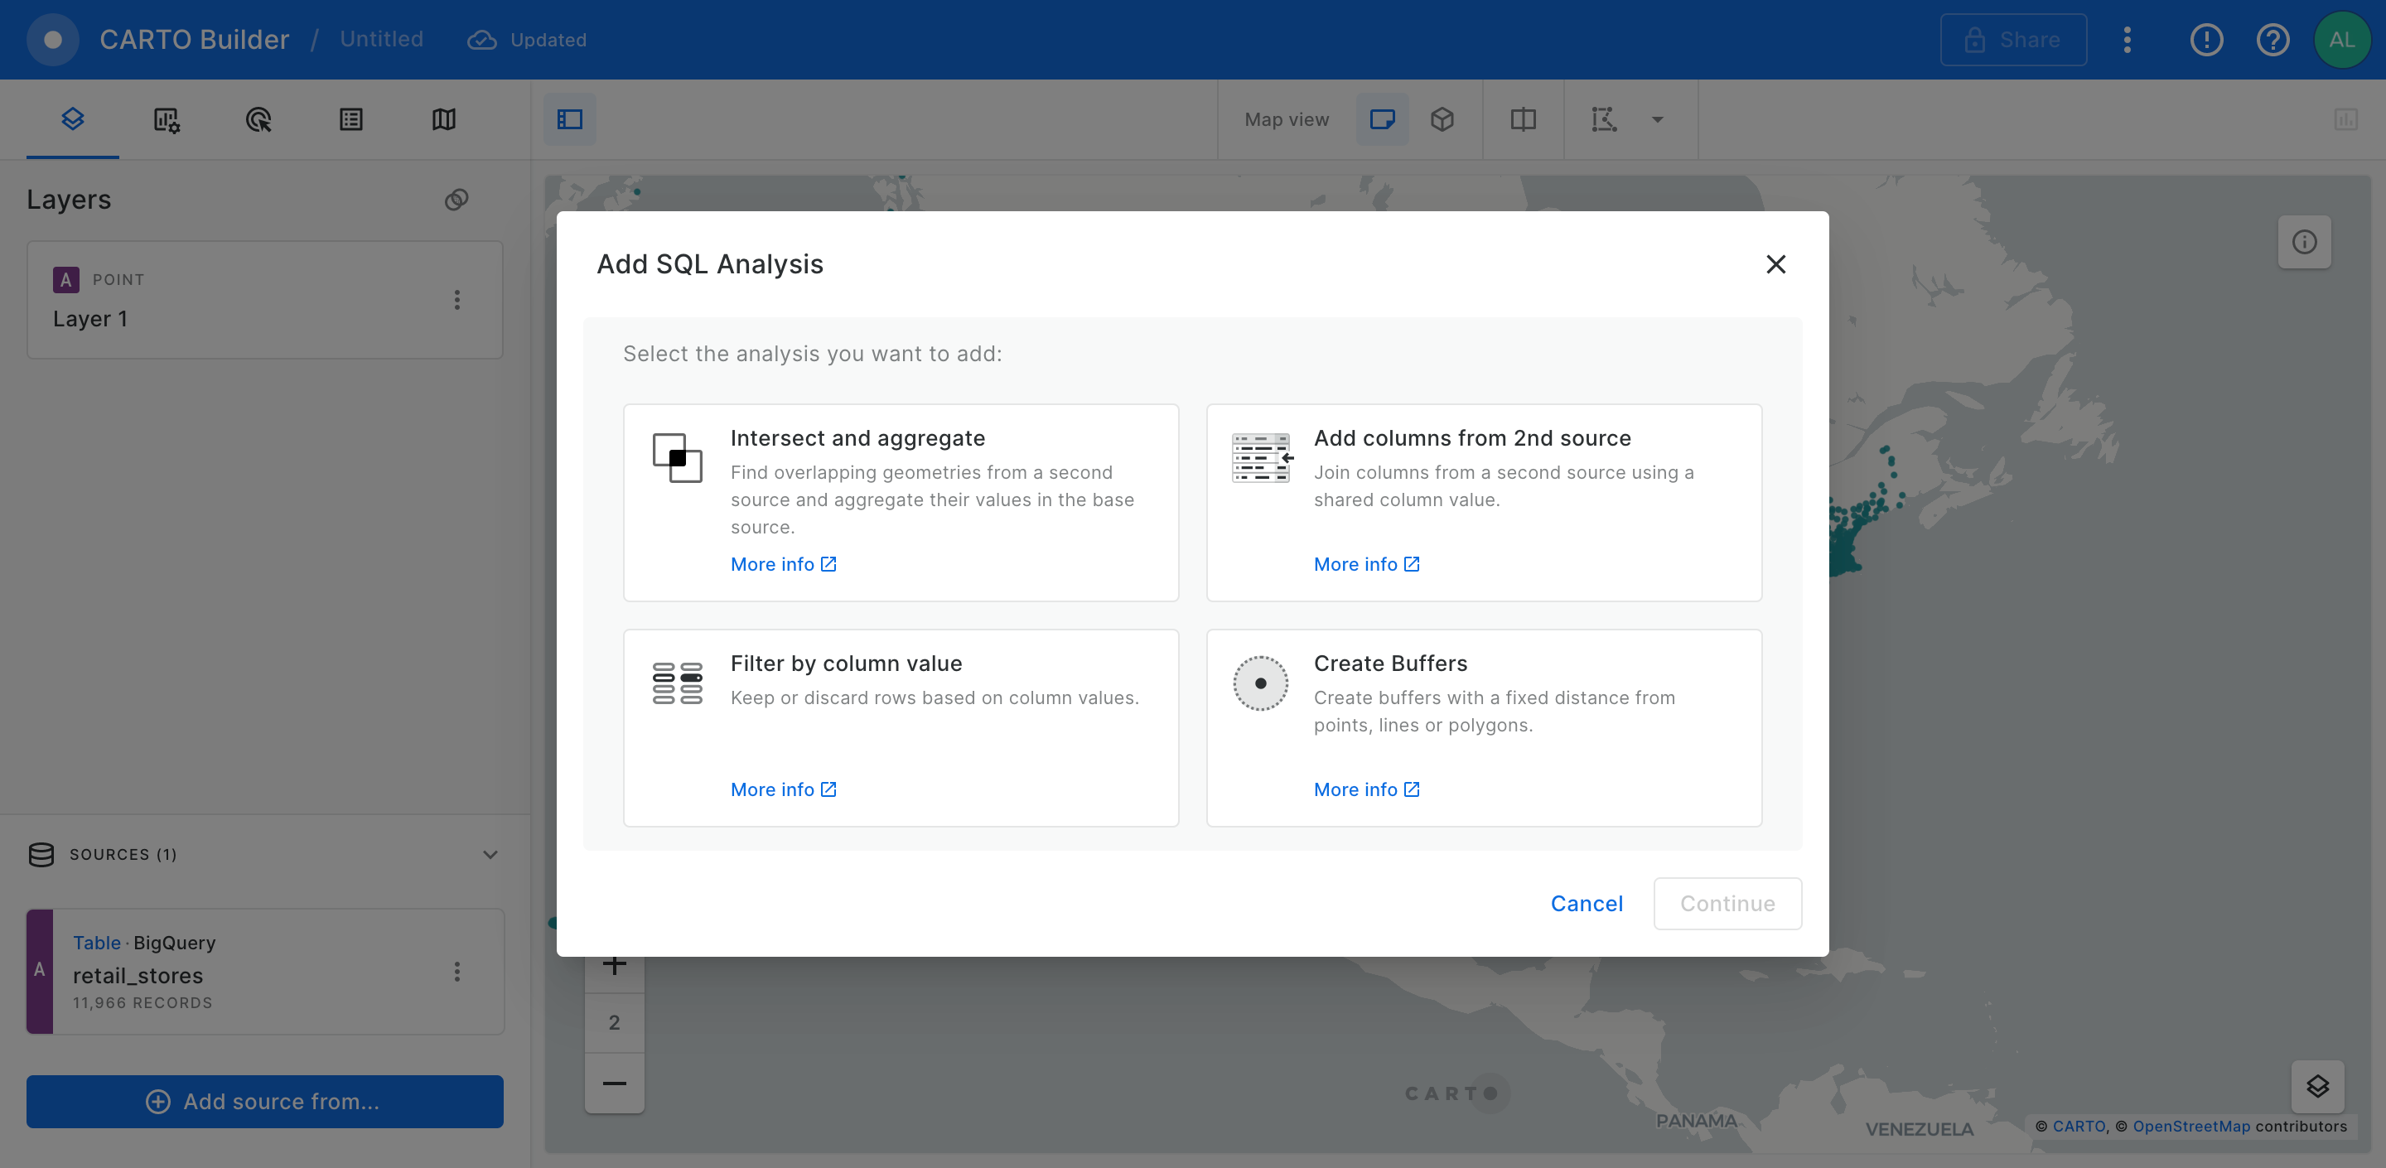Click the Share button

(x=2014, y=40)
